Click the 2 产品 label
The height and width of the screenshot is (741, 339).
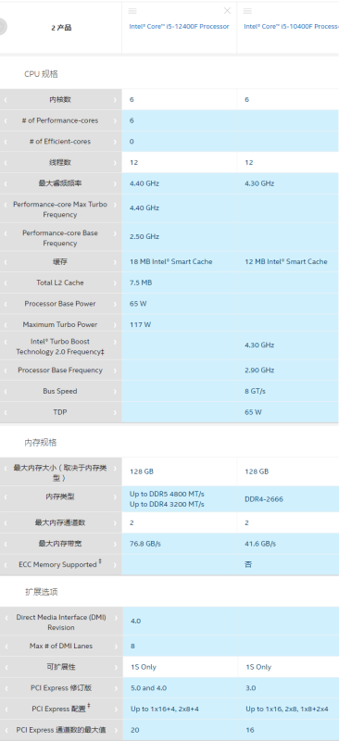[61, 28]
